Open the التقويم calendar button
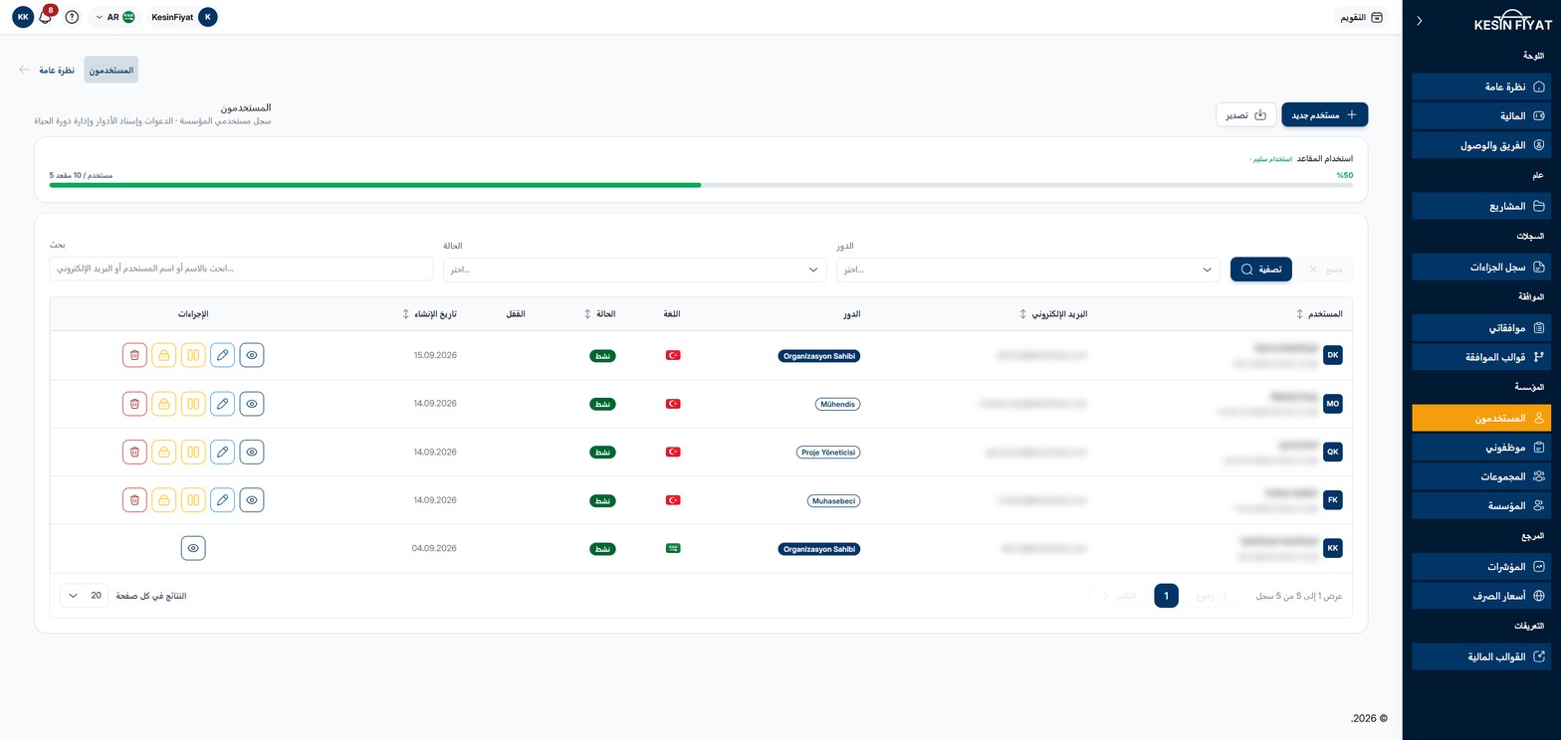The width and height of the screenshot is (1561, 740). click(1361, 17)
